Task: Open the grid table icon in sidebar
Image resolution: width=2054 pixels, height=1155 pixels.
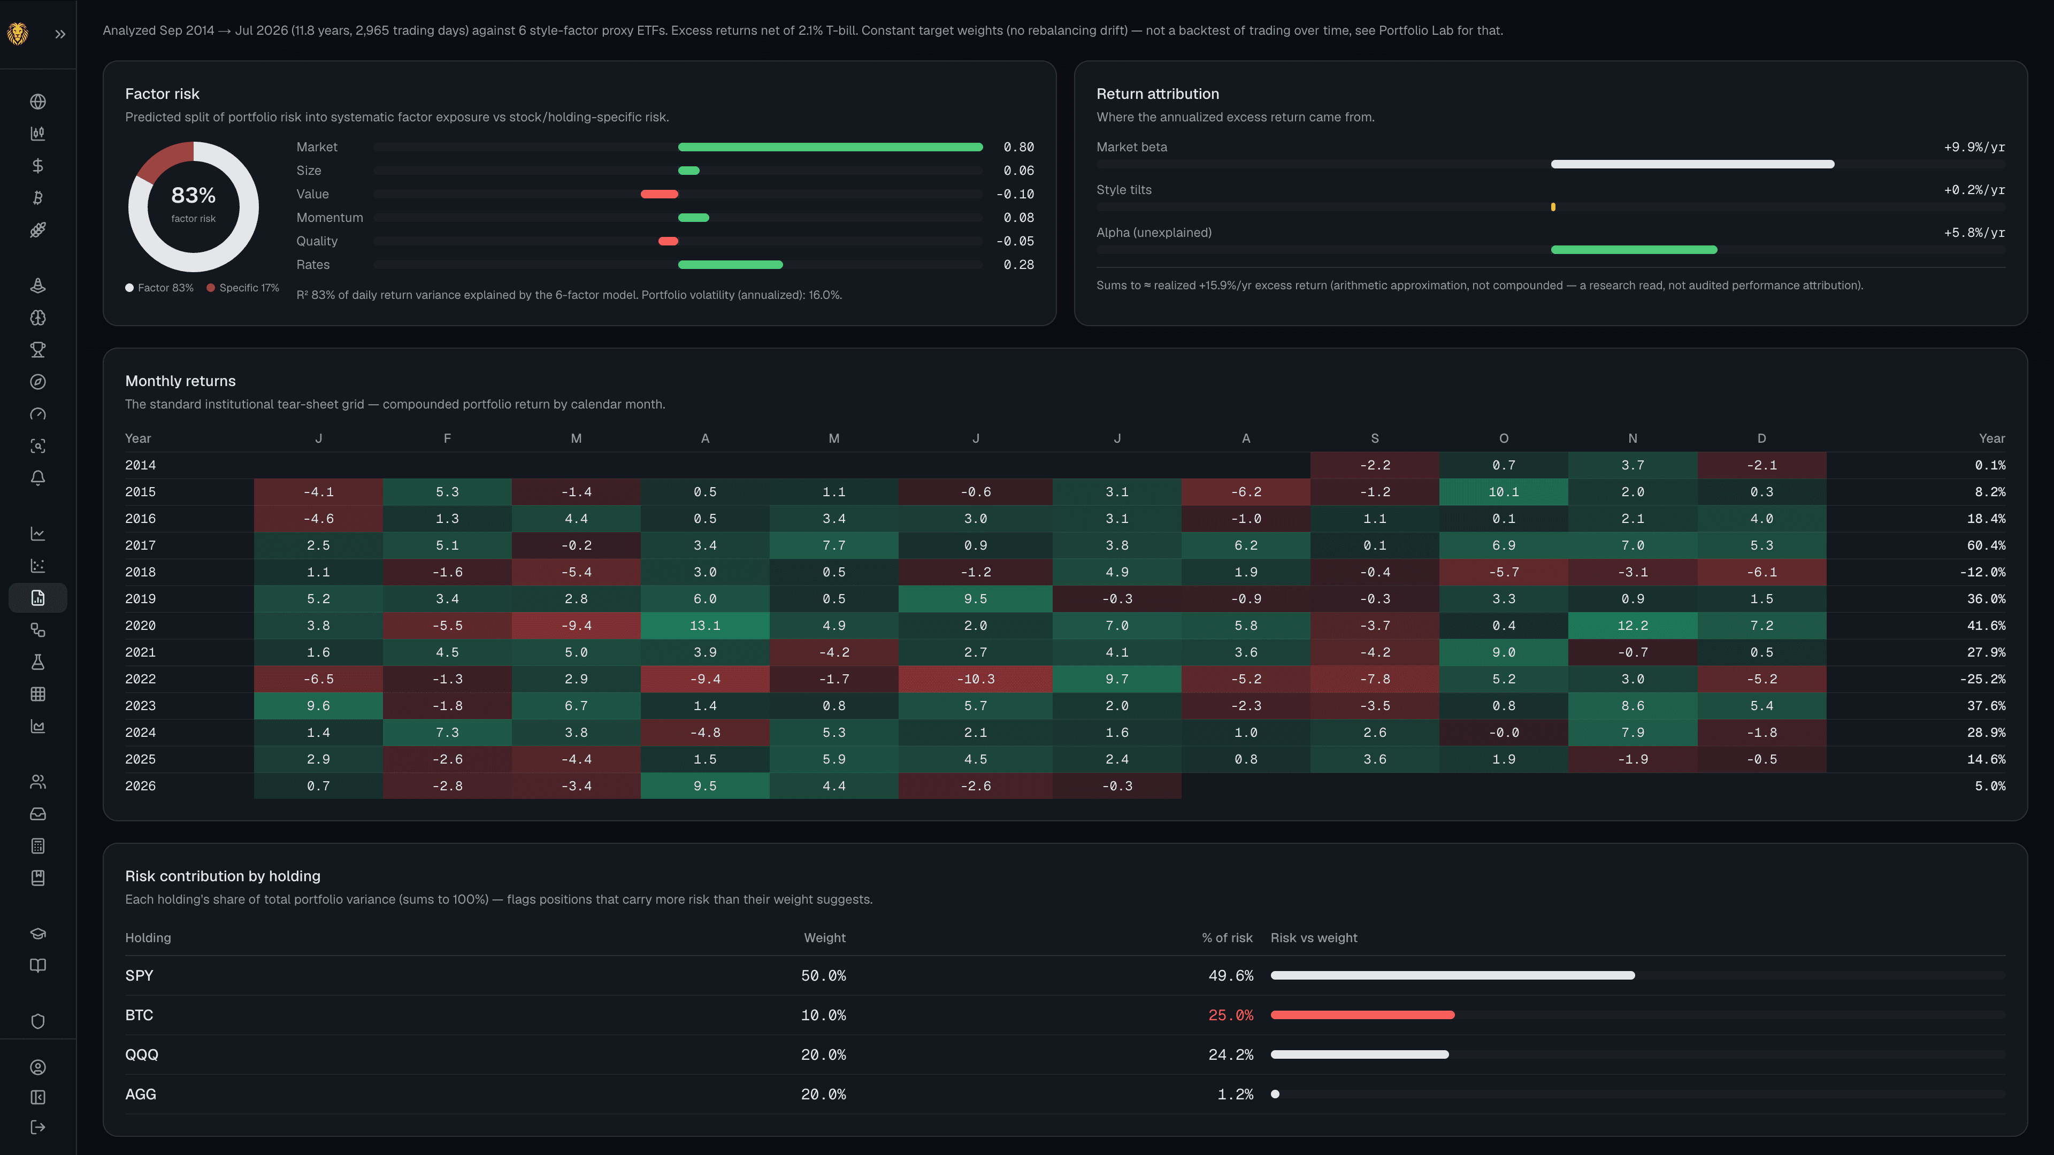Action: click(37, 694)
